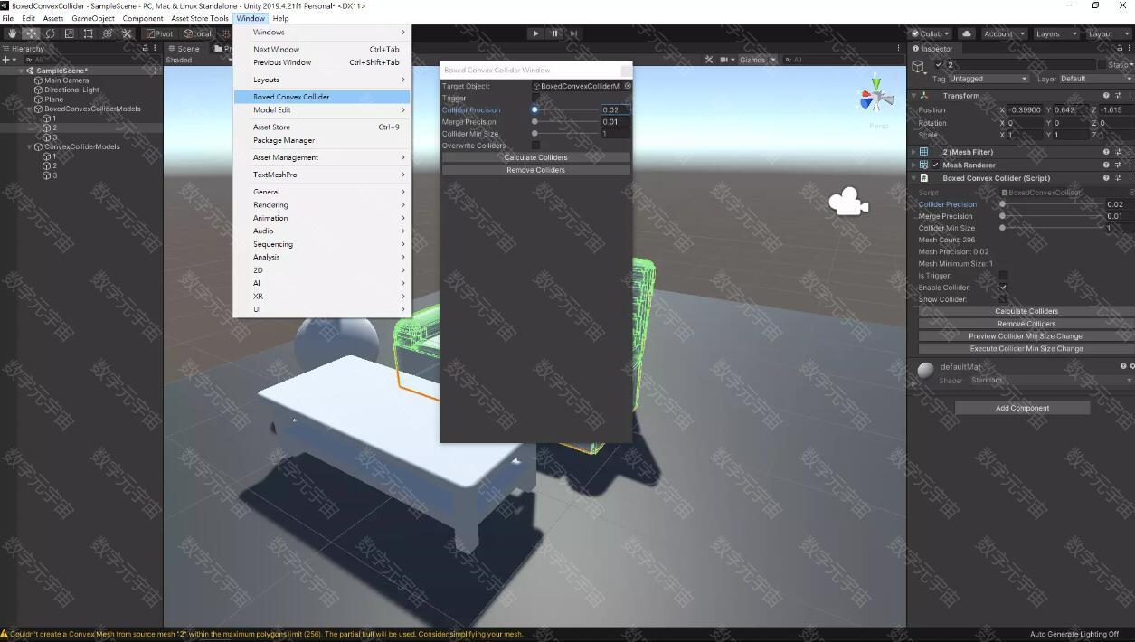
Task: Expand the Mesh Filter component foldout
Action: (x=913, y=152)
